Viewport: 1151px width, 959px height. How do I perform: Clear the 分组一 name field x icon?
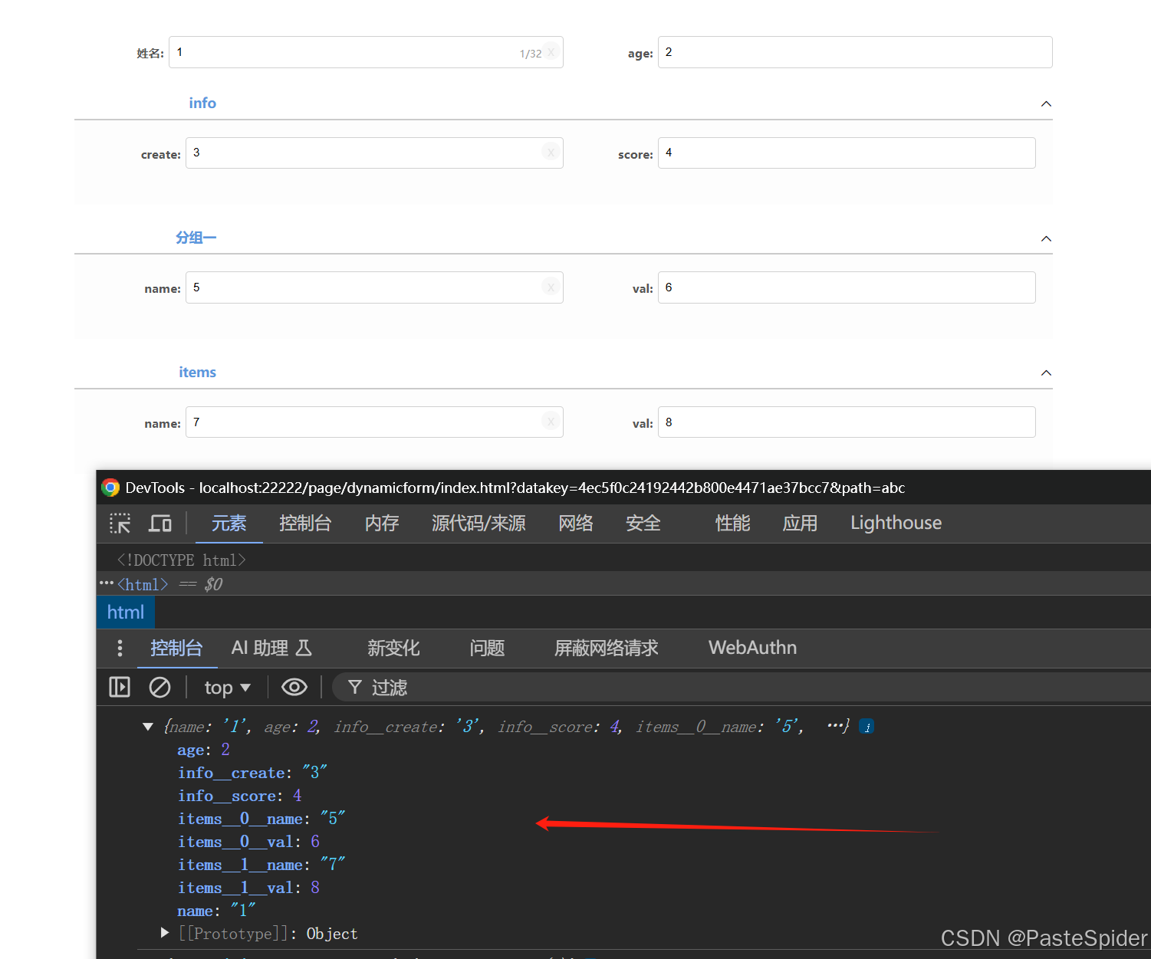coord(551,287)
